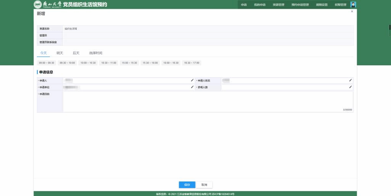Open the user avatar in header
This screenshot has width=391, height=196.
(x=353, y=5)
